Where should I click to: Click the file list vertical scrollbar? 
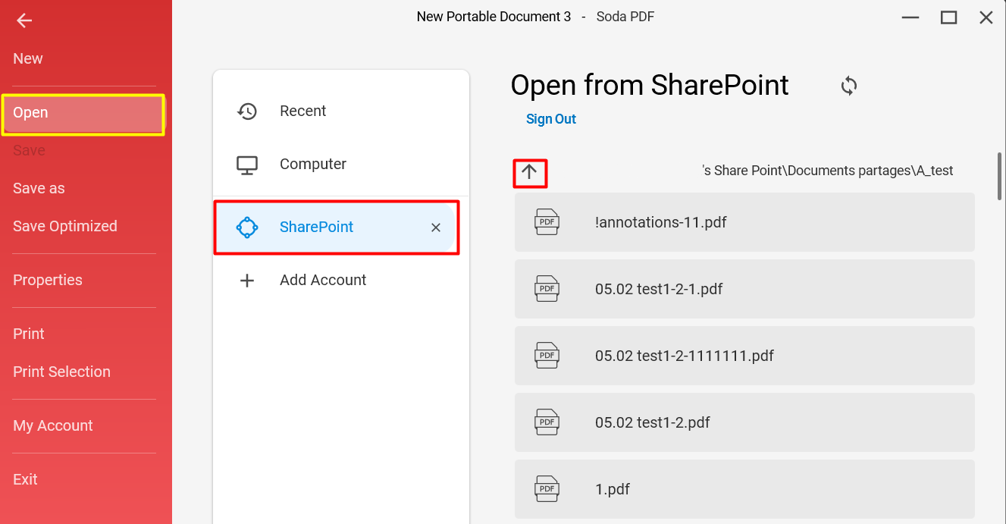pyautogui.click(x=1000, y=176)
